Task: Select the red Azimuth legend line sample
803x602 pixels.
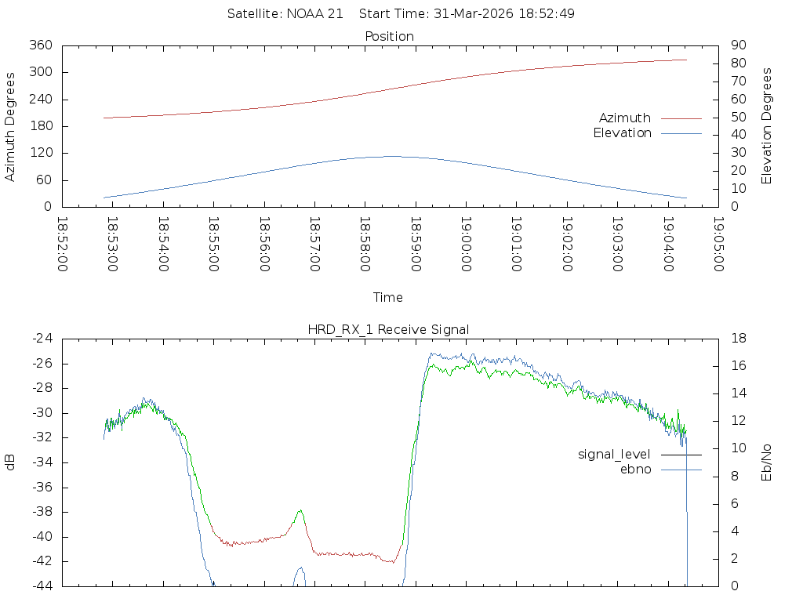Action: click(x=681, y=118)
